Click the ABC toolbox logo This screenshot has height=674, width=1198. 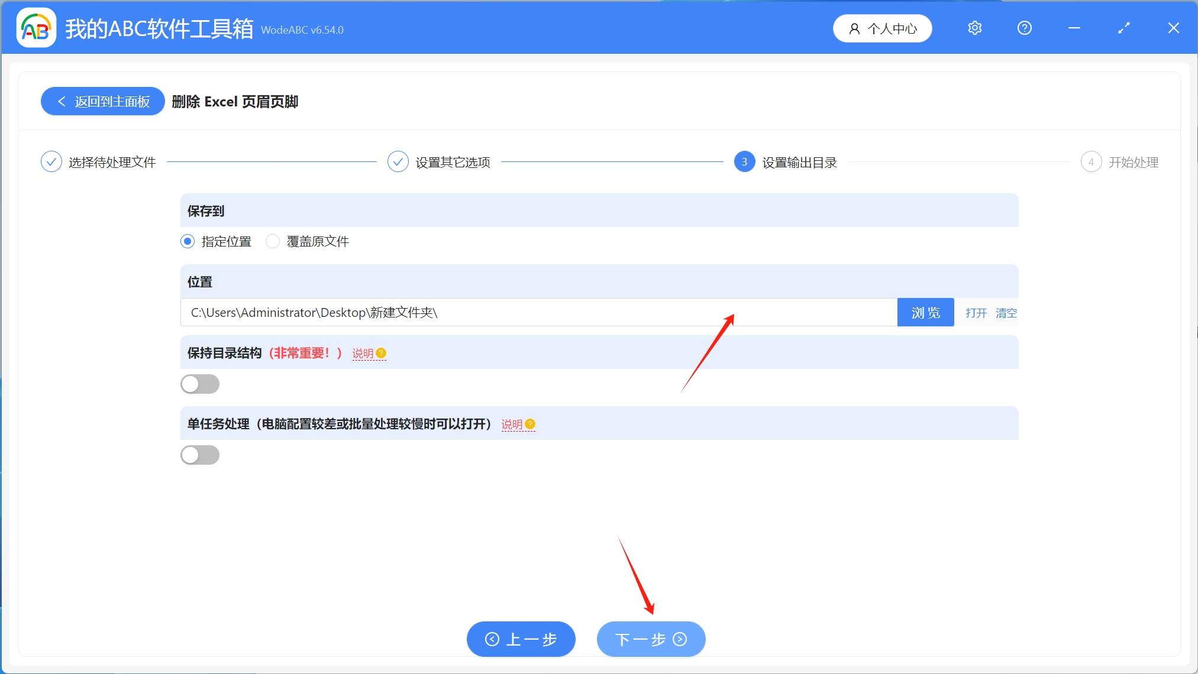(x=35, y=27)
